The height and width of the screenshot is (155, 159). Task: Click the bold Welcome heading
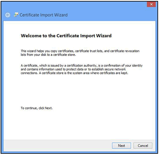(x=66, y=36)
